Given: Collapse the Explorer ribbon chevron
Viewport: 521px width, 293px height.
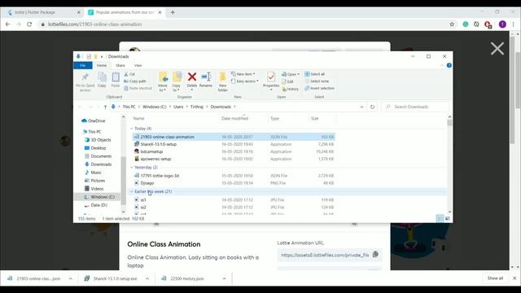Looking at the screenshot, I should pos(441,65).
